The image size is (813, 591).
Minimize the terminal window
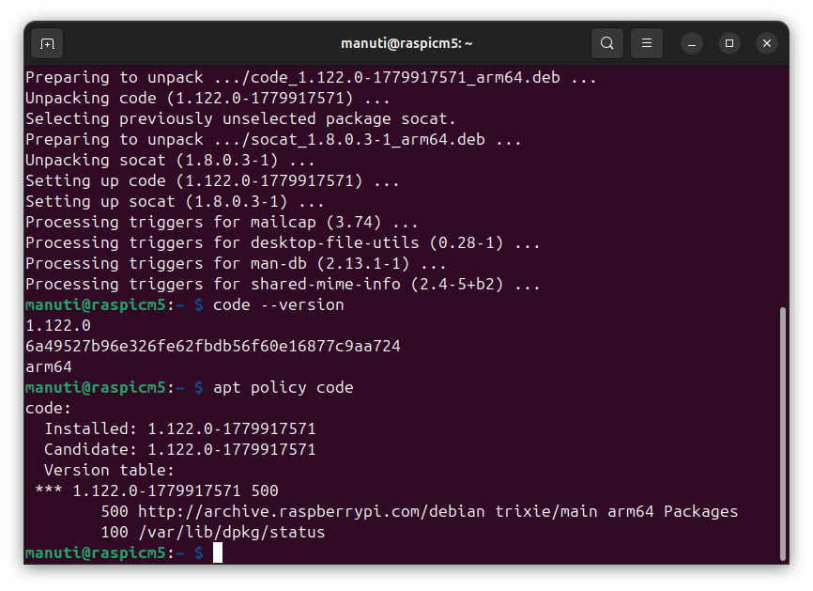click(x=692, y=43)
